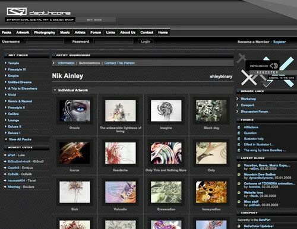Screen dimensions: 297x229
Task: Open the Black dog artwork thumbnail
Action: 211,111
